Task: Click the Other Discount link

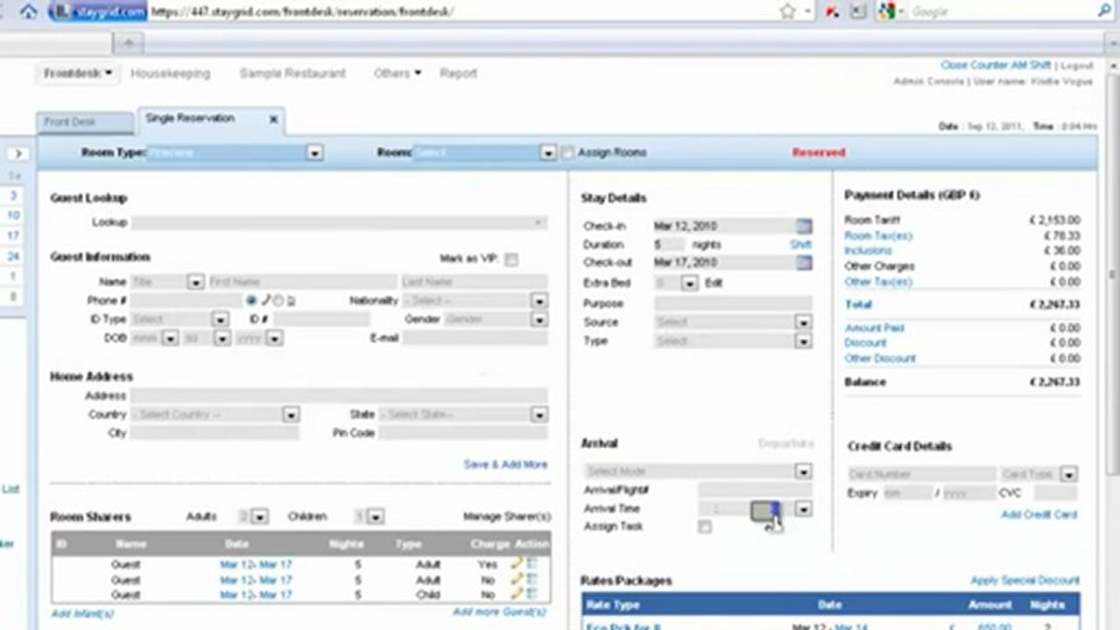Action: point(880,359)
